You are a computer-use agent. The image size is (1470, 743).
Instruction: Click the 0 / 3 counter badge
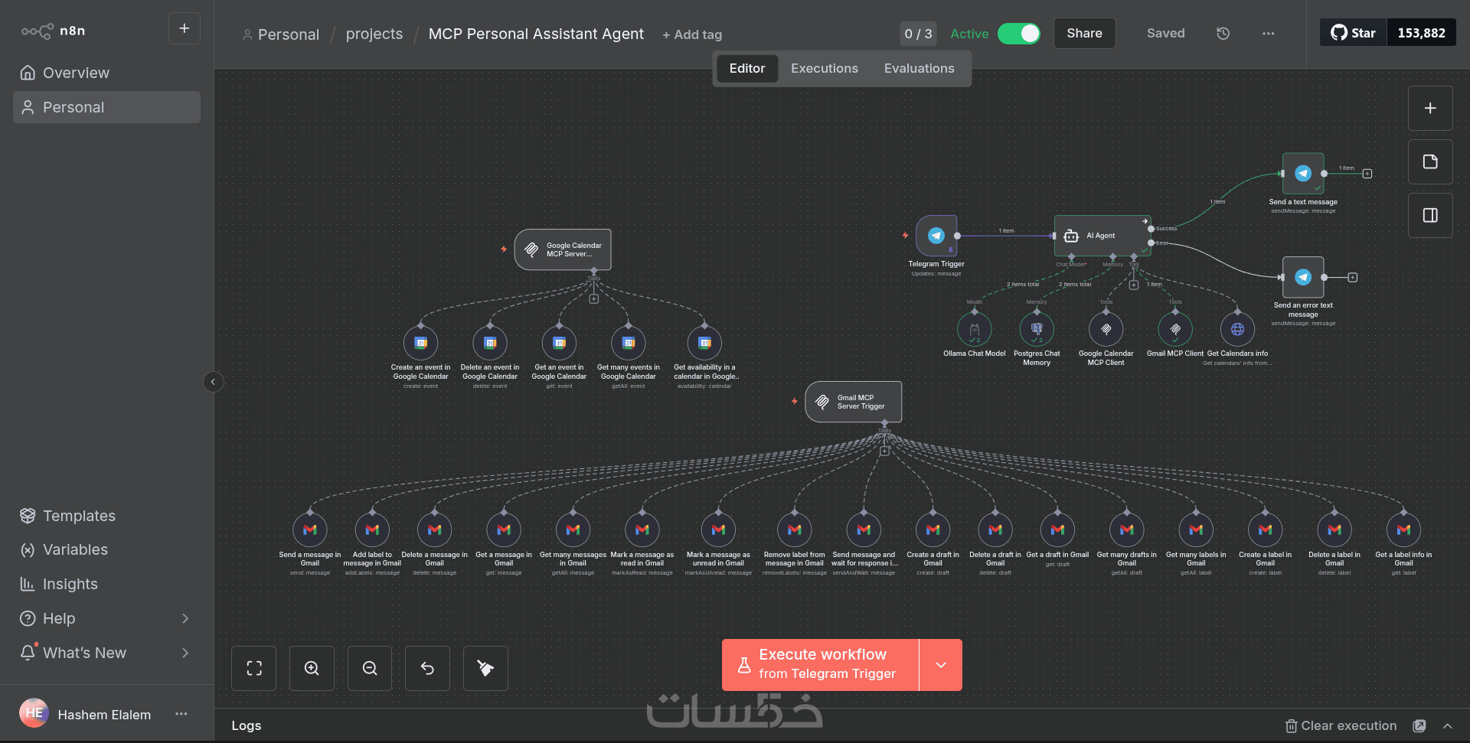click(x=918, y=34)
